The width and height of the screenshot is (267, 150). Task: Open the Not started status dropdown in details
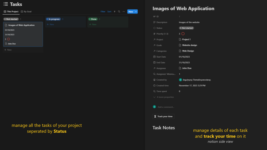click(186, 28)
